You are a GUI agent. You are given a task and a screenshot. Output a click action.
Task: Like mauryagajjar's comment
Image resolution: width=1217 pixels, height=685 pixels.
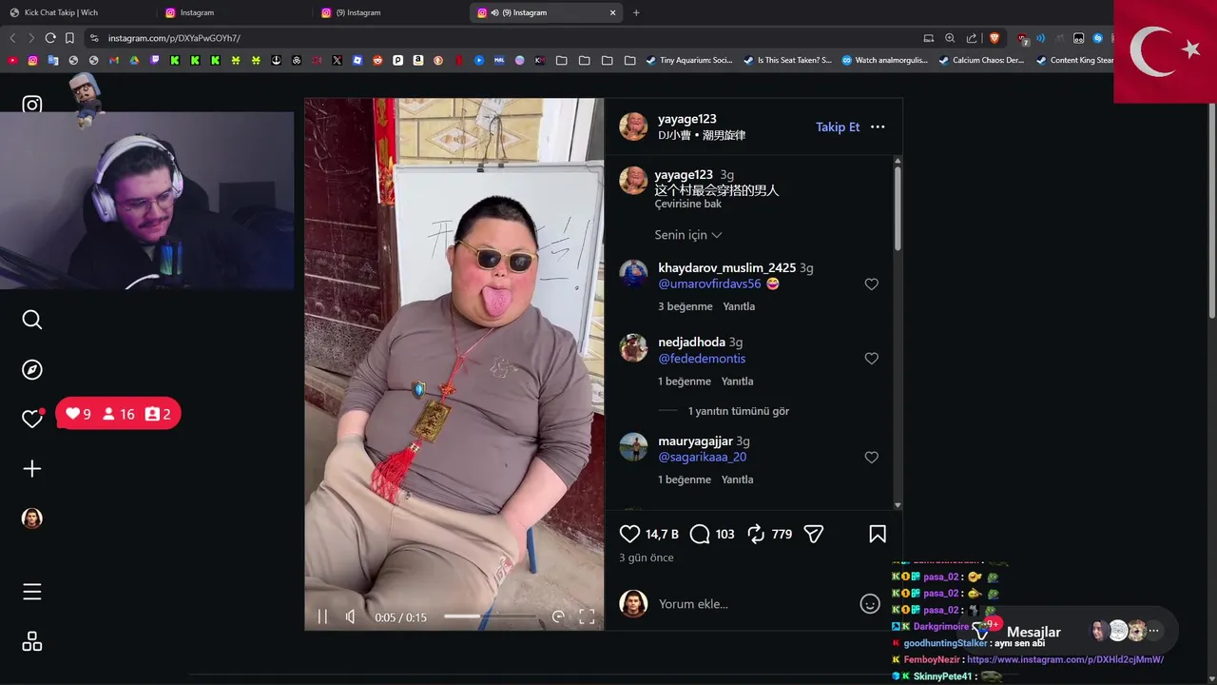tap(871, 458)
